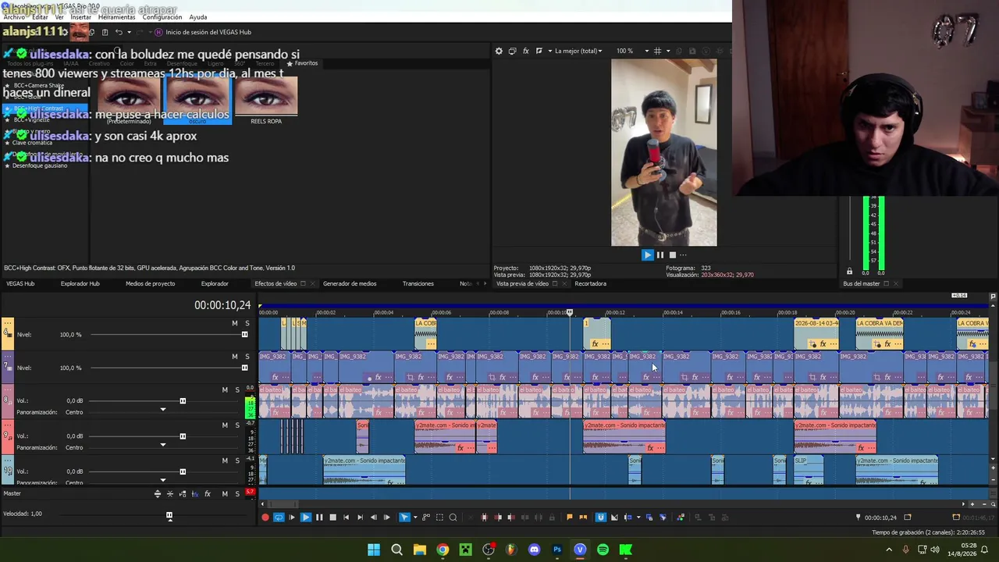Toggle preview on external monitor icon
Screen dimensions: 999x562
(x=512, y=51)
